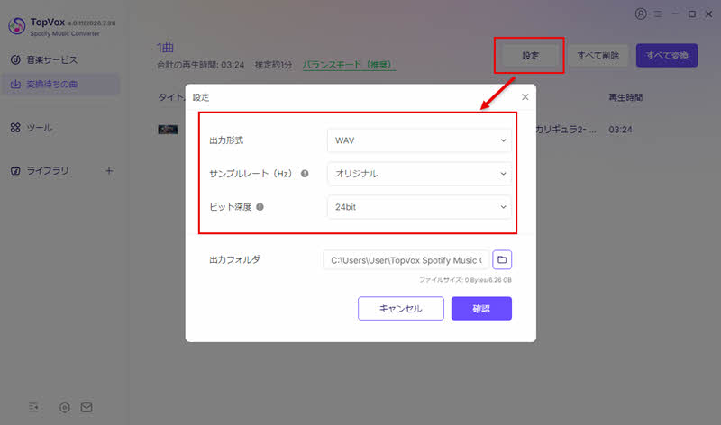Click the mail feedback icon at sidebar bottom
Image resolution: width=721 pixels, height=425 pixels.
coord(87,407)
